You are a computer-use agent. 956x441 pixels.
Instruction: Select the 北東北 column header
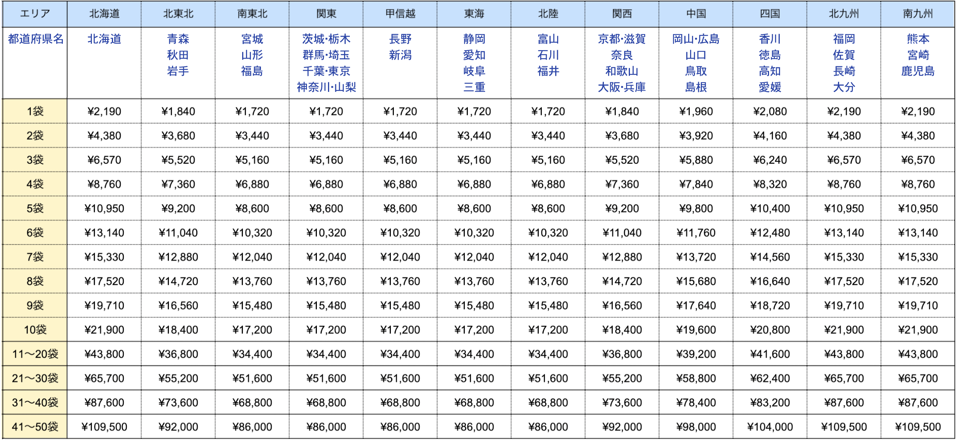pyautogui.click(x=178, y=14)
